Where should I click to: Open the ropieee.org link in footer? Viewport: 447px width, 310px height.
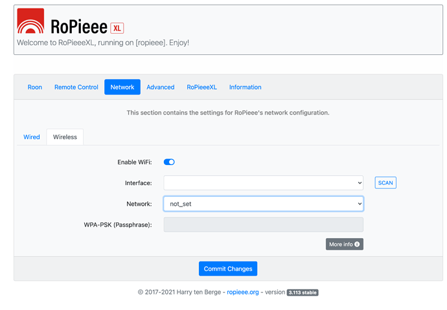click(243, 292)
